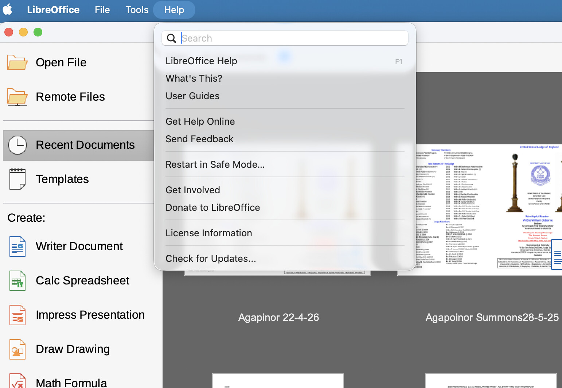Viewport: 562px width, 388px height.
Task: Open the File menu
Action: pos(102,10)
